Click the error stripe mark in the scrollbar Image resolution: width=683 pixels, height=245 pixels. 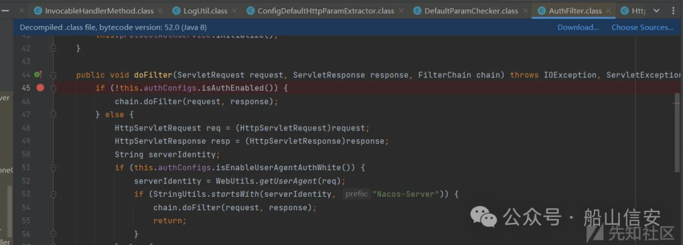click(x=677, y=103)
